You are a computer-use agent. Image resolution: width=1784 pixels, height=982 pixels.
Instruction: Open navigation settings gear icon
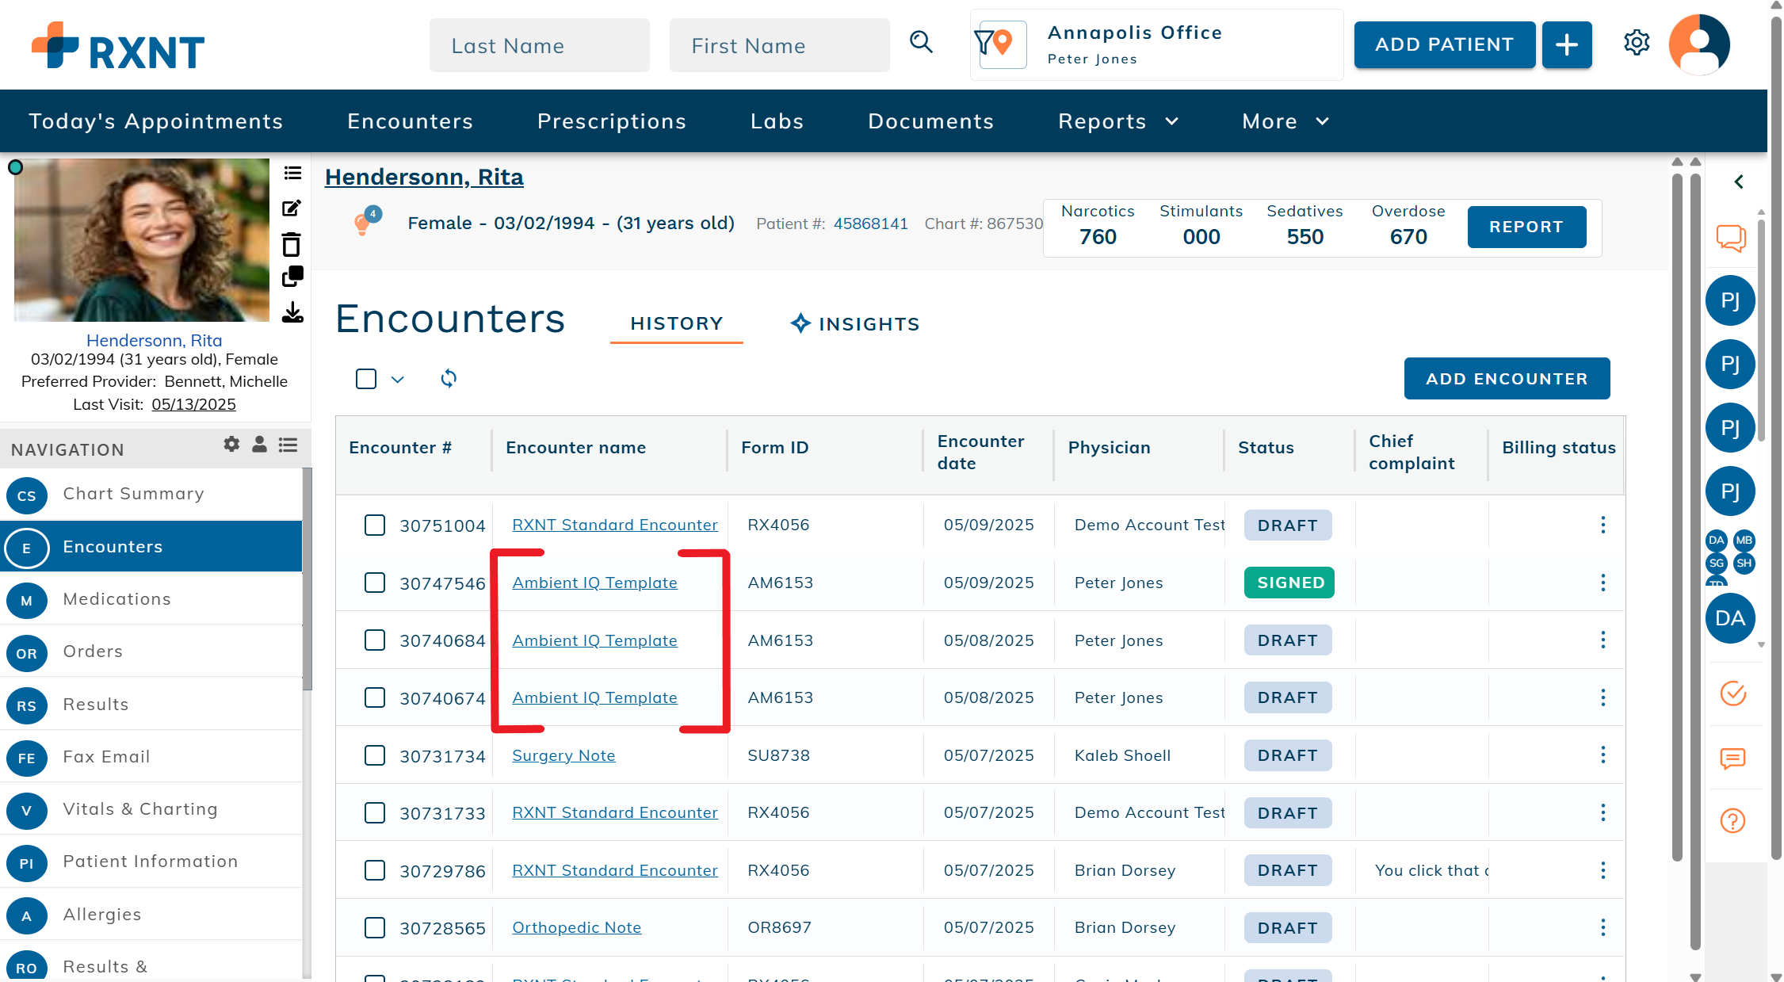[x=231, y=445]
